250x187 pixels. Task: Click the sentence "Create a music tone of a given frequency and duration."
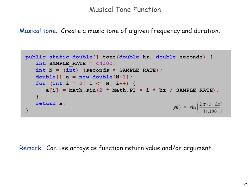(x=140, y=31)
